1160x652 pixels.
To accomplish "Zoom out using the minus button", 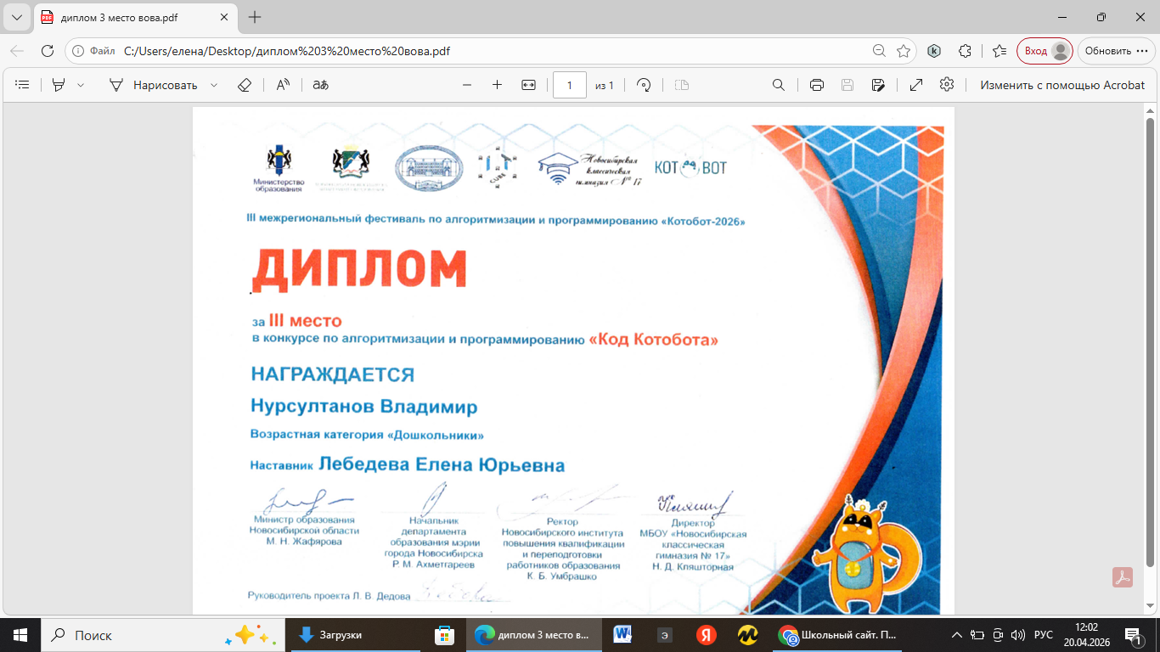I will click(466, 85).
